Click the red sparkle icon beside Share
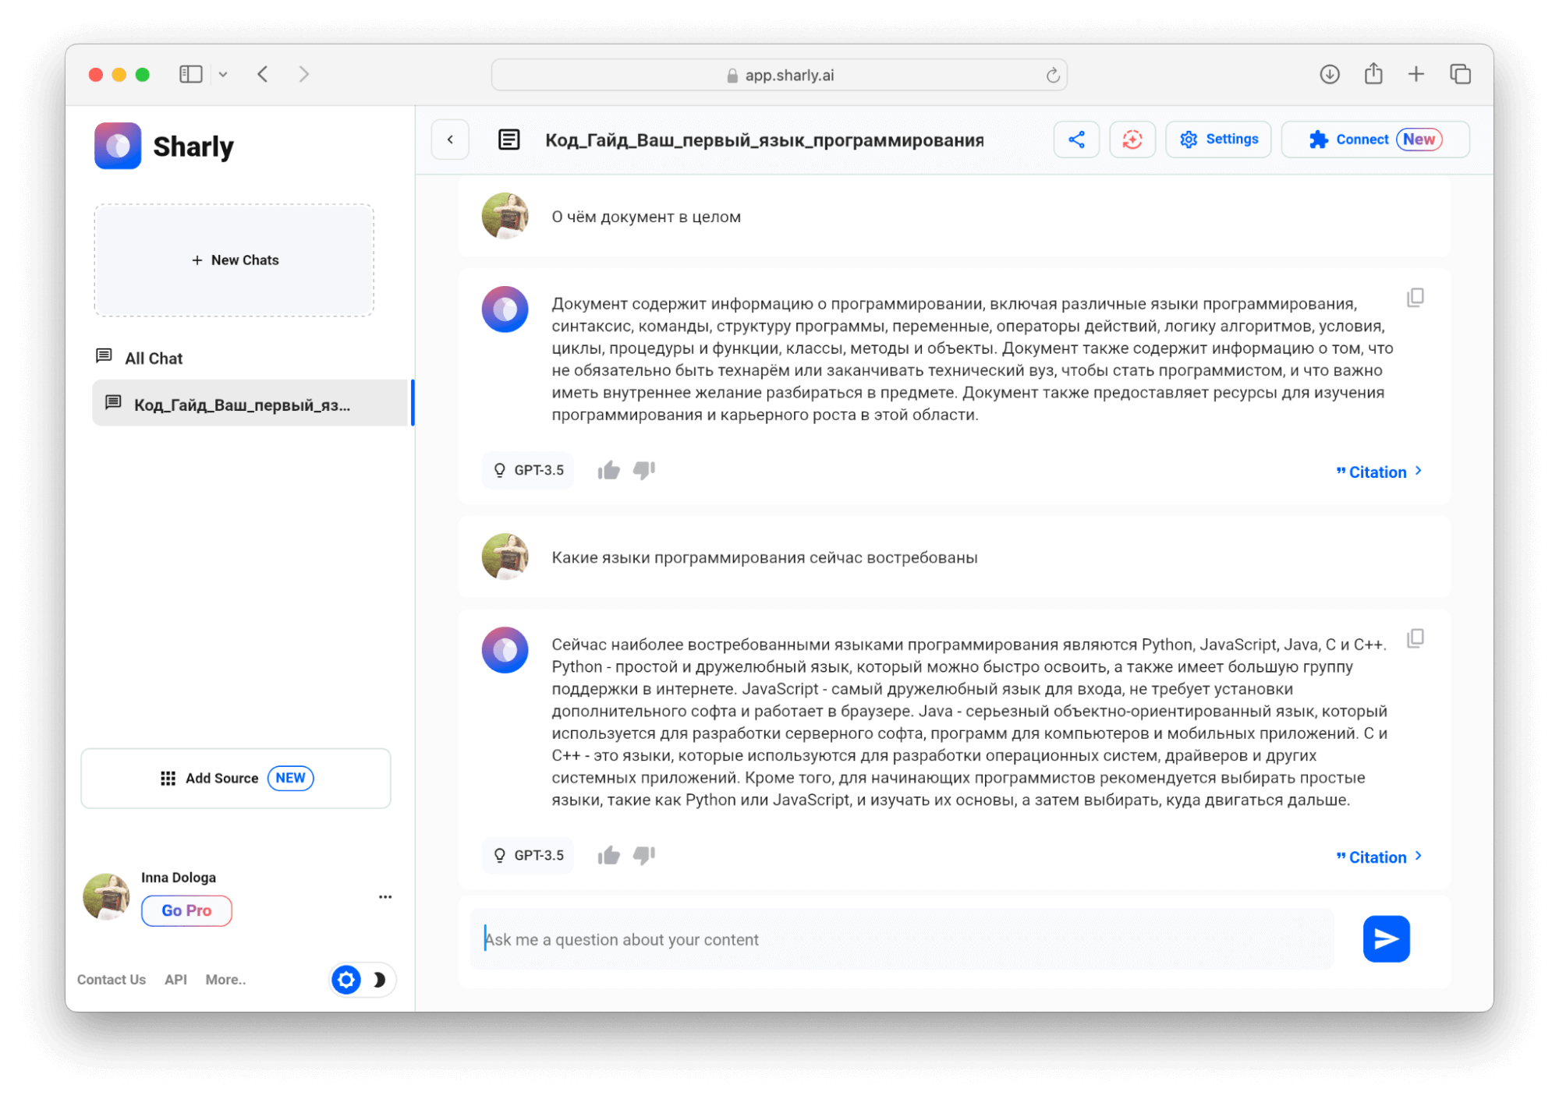Screen dimensions: 1559x1099 coord(1132,140)
